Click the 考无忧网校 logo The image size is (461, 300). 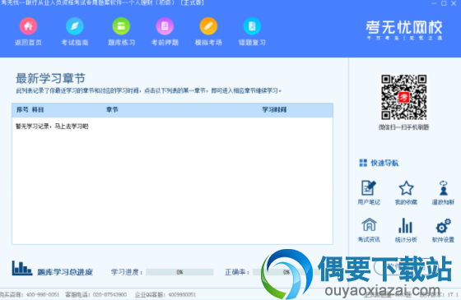point(404,30)
